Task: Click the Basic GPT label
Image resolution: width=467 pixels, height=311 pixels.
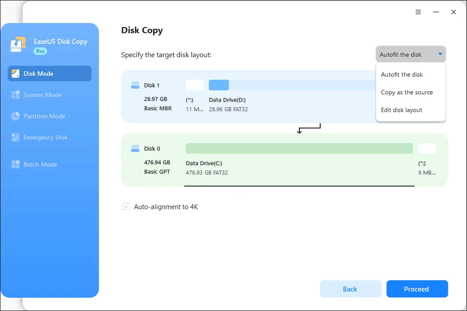Action: pyautogui.click(x=157, y=172)
